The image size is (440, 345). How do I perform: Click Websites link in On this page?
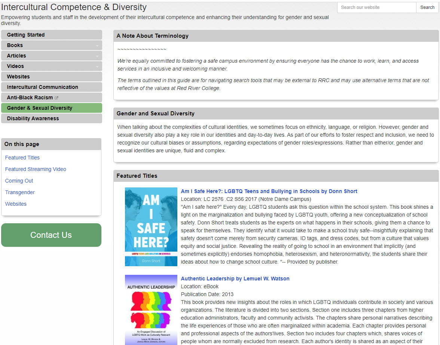[16, 204]
